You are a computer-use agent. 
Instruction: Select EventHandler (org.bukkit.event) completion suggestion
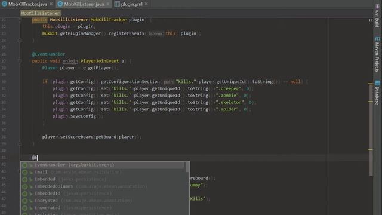coord(103,165)
